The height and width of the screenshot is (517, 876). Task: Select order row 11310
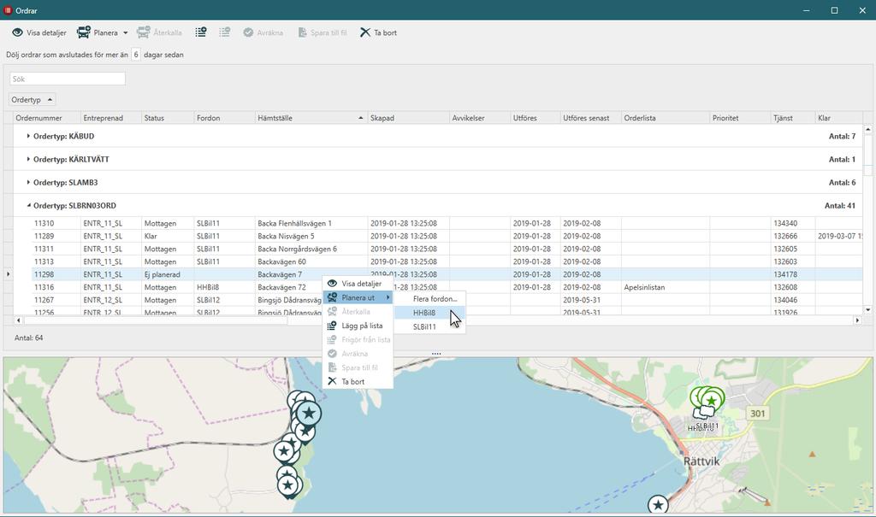pos(447,223)
